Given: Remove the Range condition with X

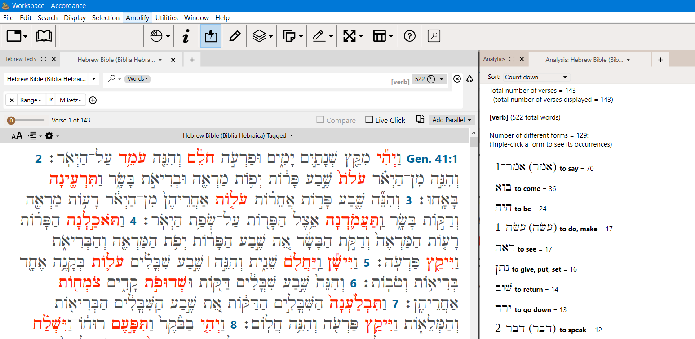Looking at the screenshot, I should pyautogui.click(x=12, y=100).
